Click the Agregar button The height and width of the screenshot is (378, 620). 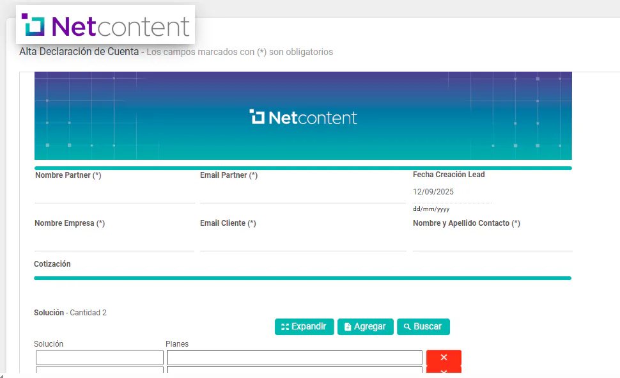(x=366, y=327)
